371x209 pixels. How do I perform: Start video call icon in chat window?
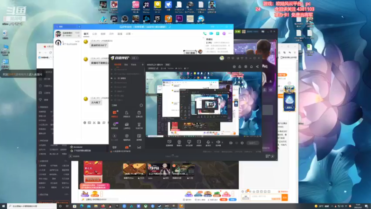point(211,33)
